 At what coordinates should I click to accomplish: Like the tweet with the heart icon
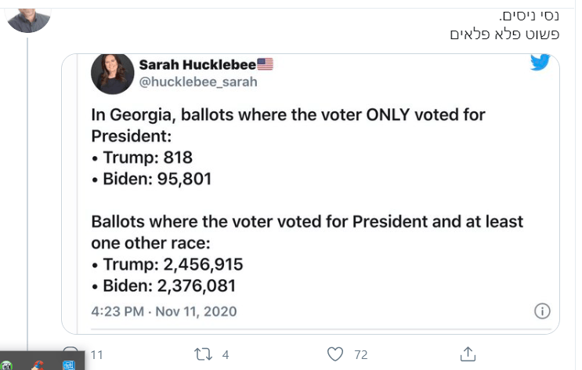334,354
